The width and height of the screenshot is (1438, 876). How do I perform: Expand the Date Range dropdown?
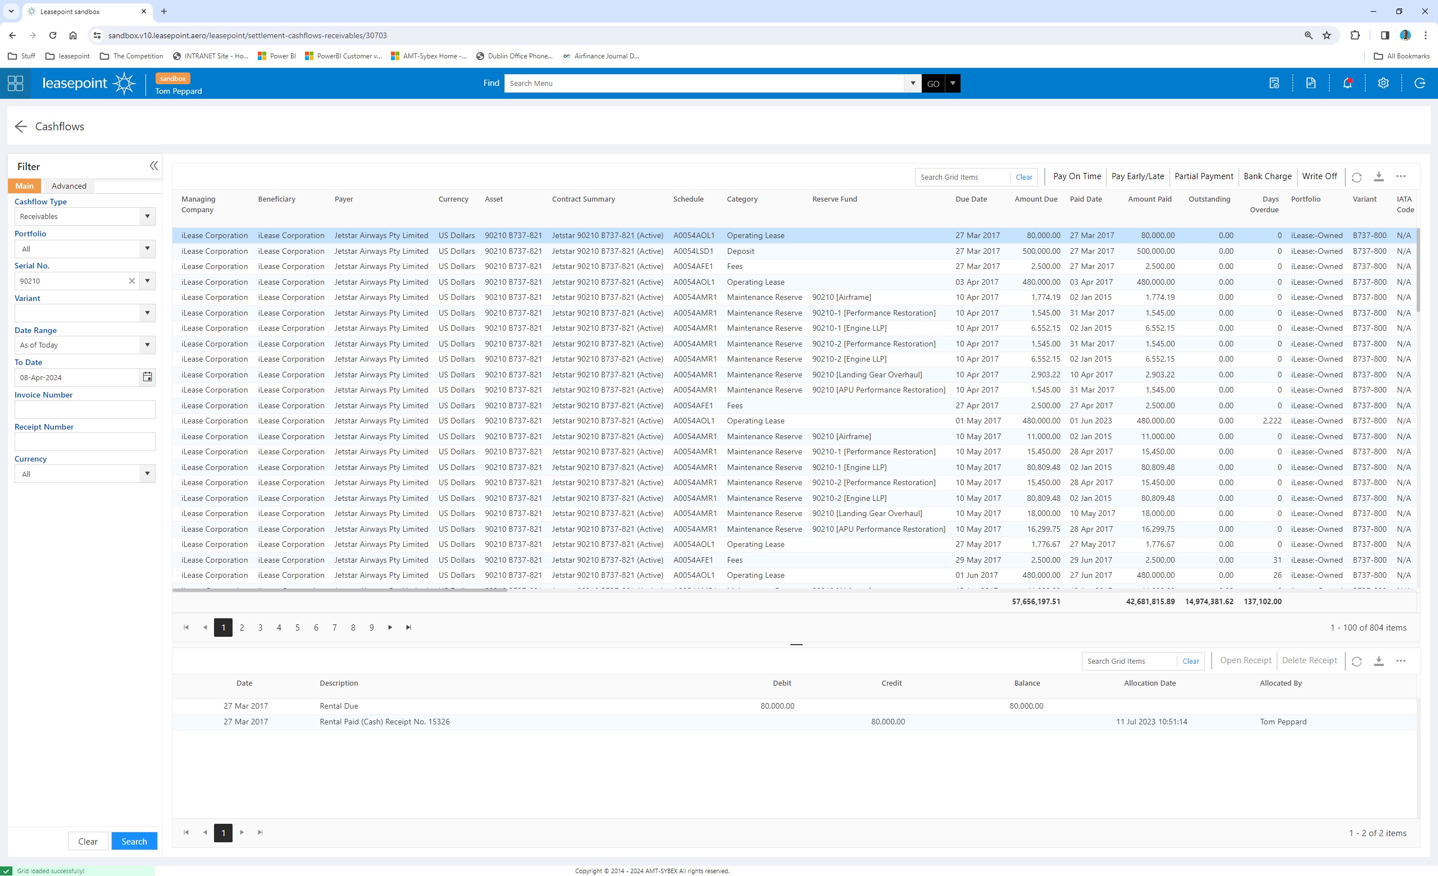pos(148,345)
